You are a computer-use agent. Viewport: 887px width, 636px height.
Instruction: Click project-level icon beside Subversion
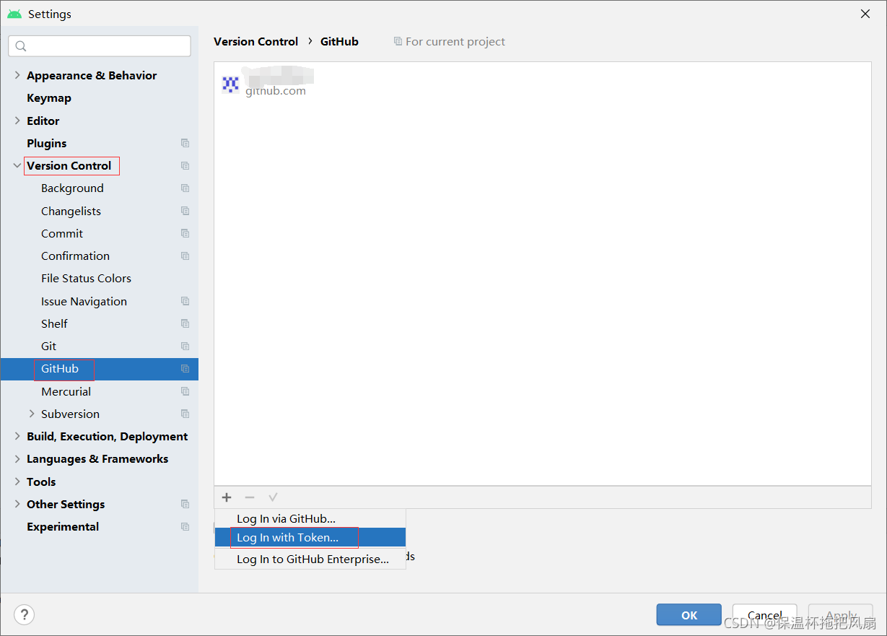coord(185,414)
